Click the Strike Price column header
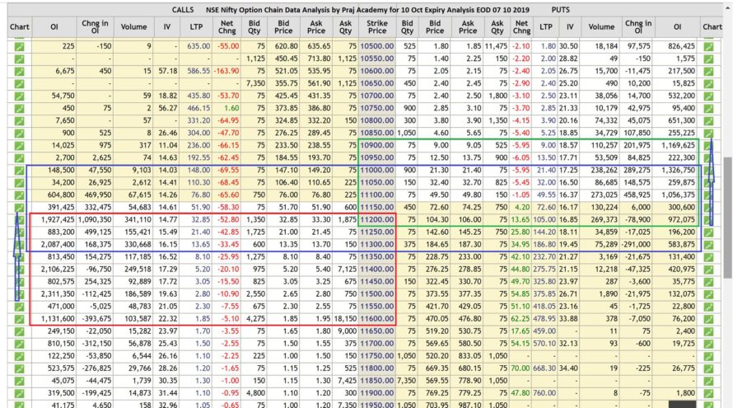This screenshot has height=408, width=733. click(377, 27)
